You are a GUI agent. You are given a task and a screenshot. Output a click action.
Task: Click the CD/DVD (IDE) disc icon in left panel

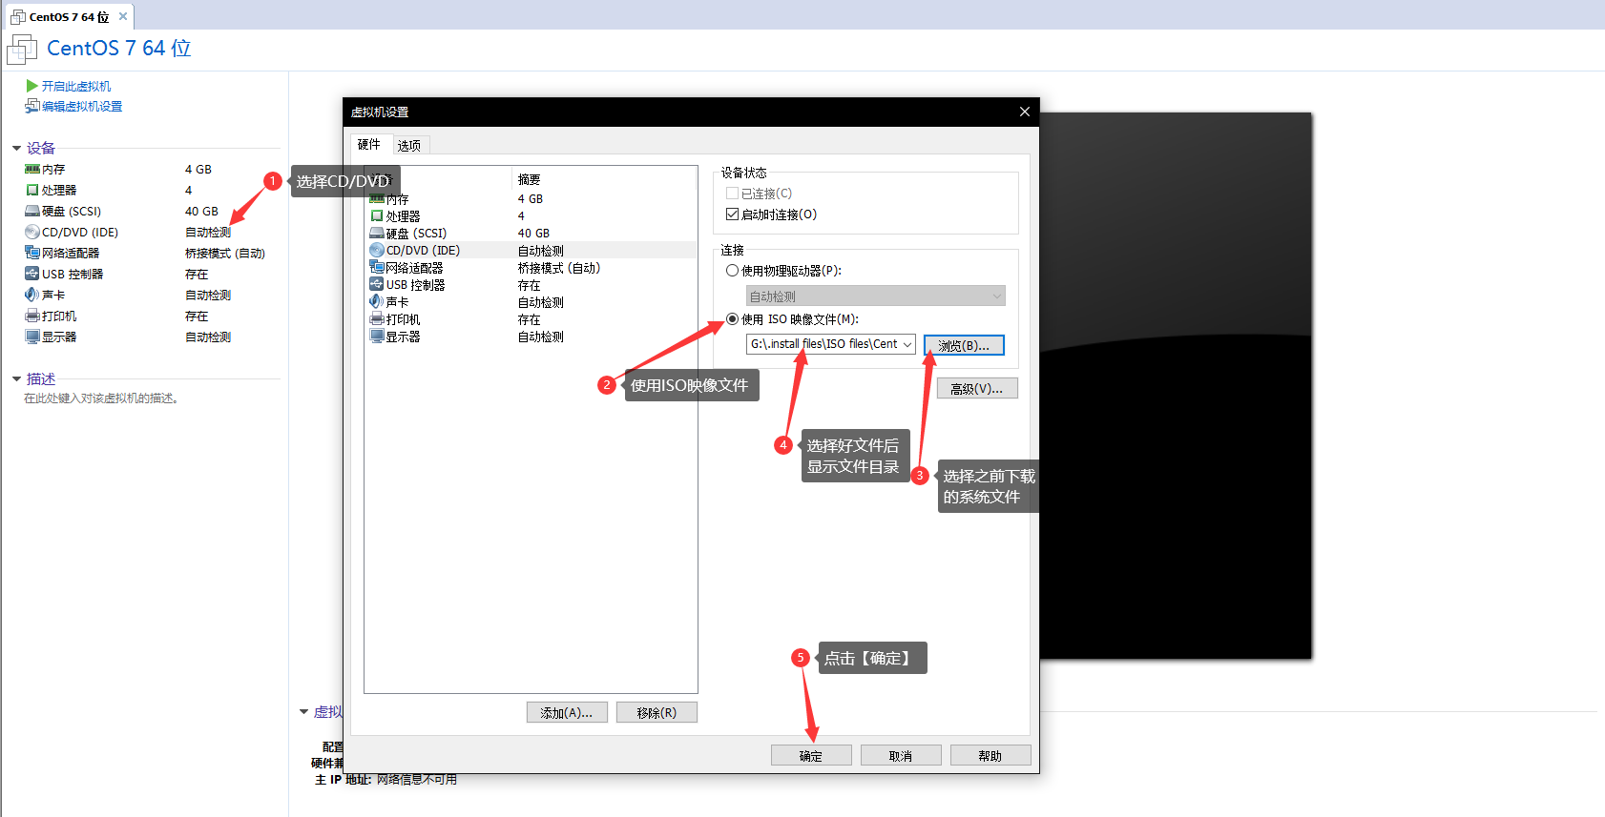point(32,232)
